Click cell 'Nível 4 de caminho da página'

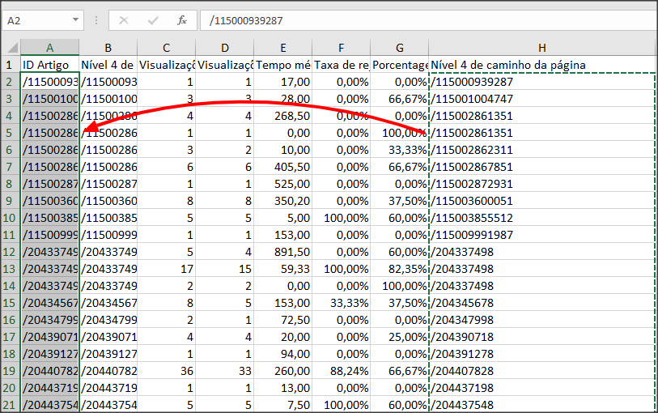point(542,65)
